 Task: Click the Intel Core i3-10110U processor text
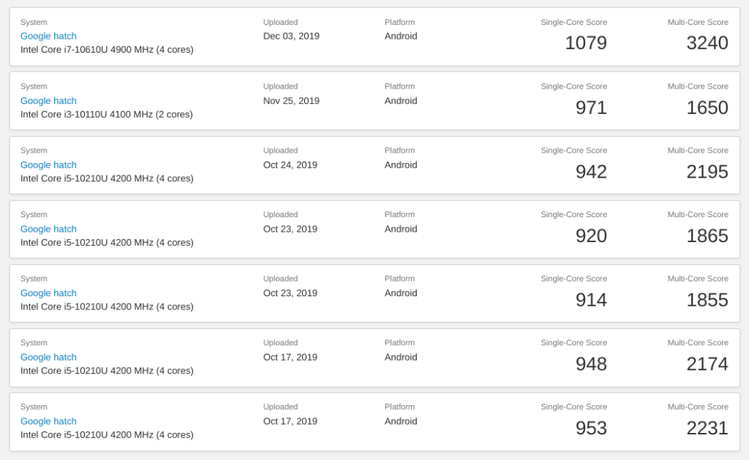coord(107,115)
